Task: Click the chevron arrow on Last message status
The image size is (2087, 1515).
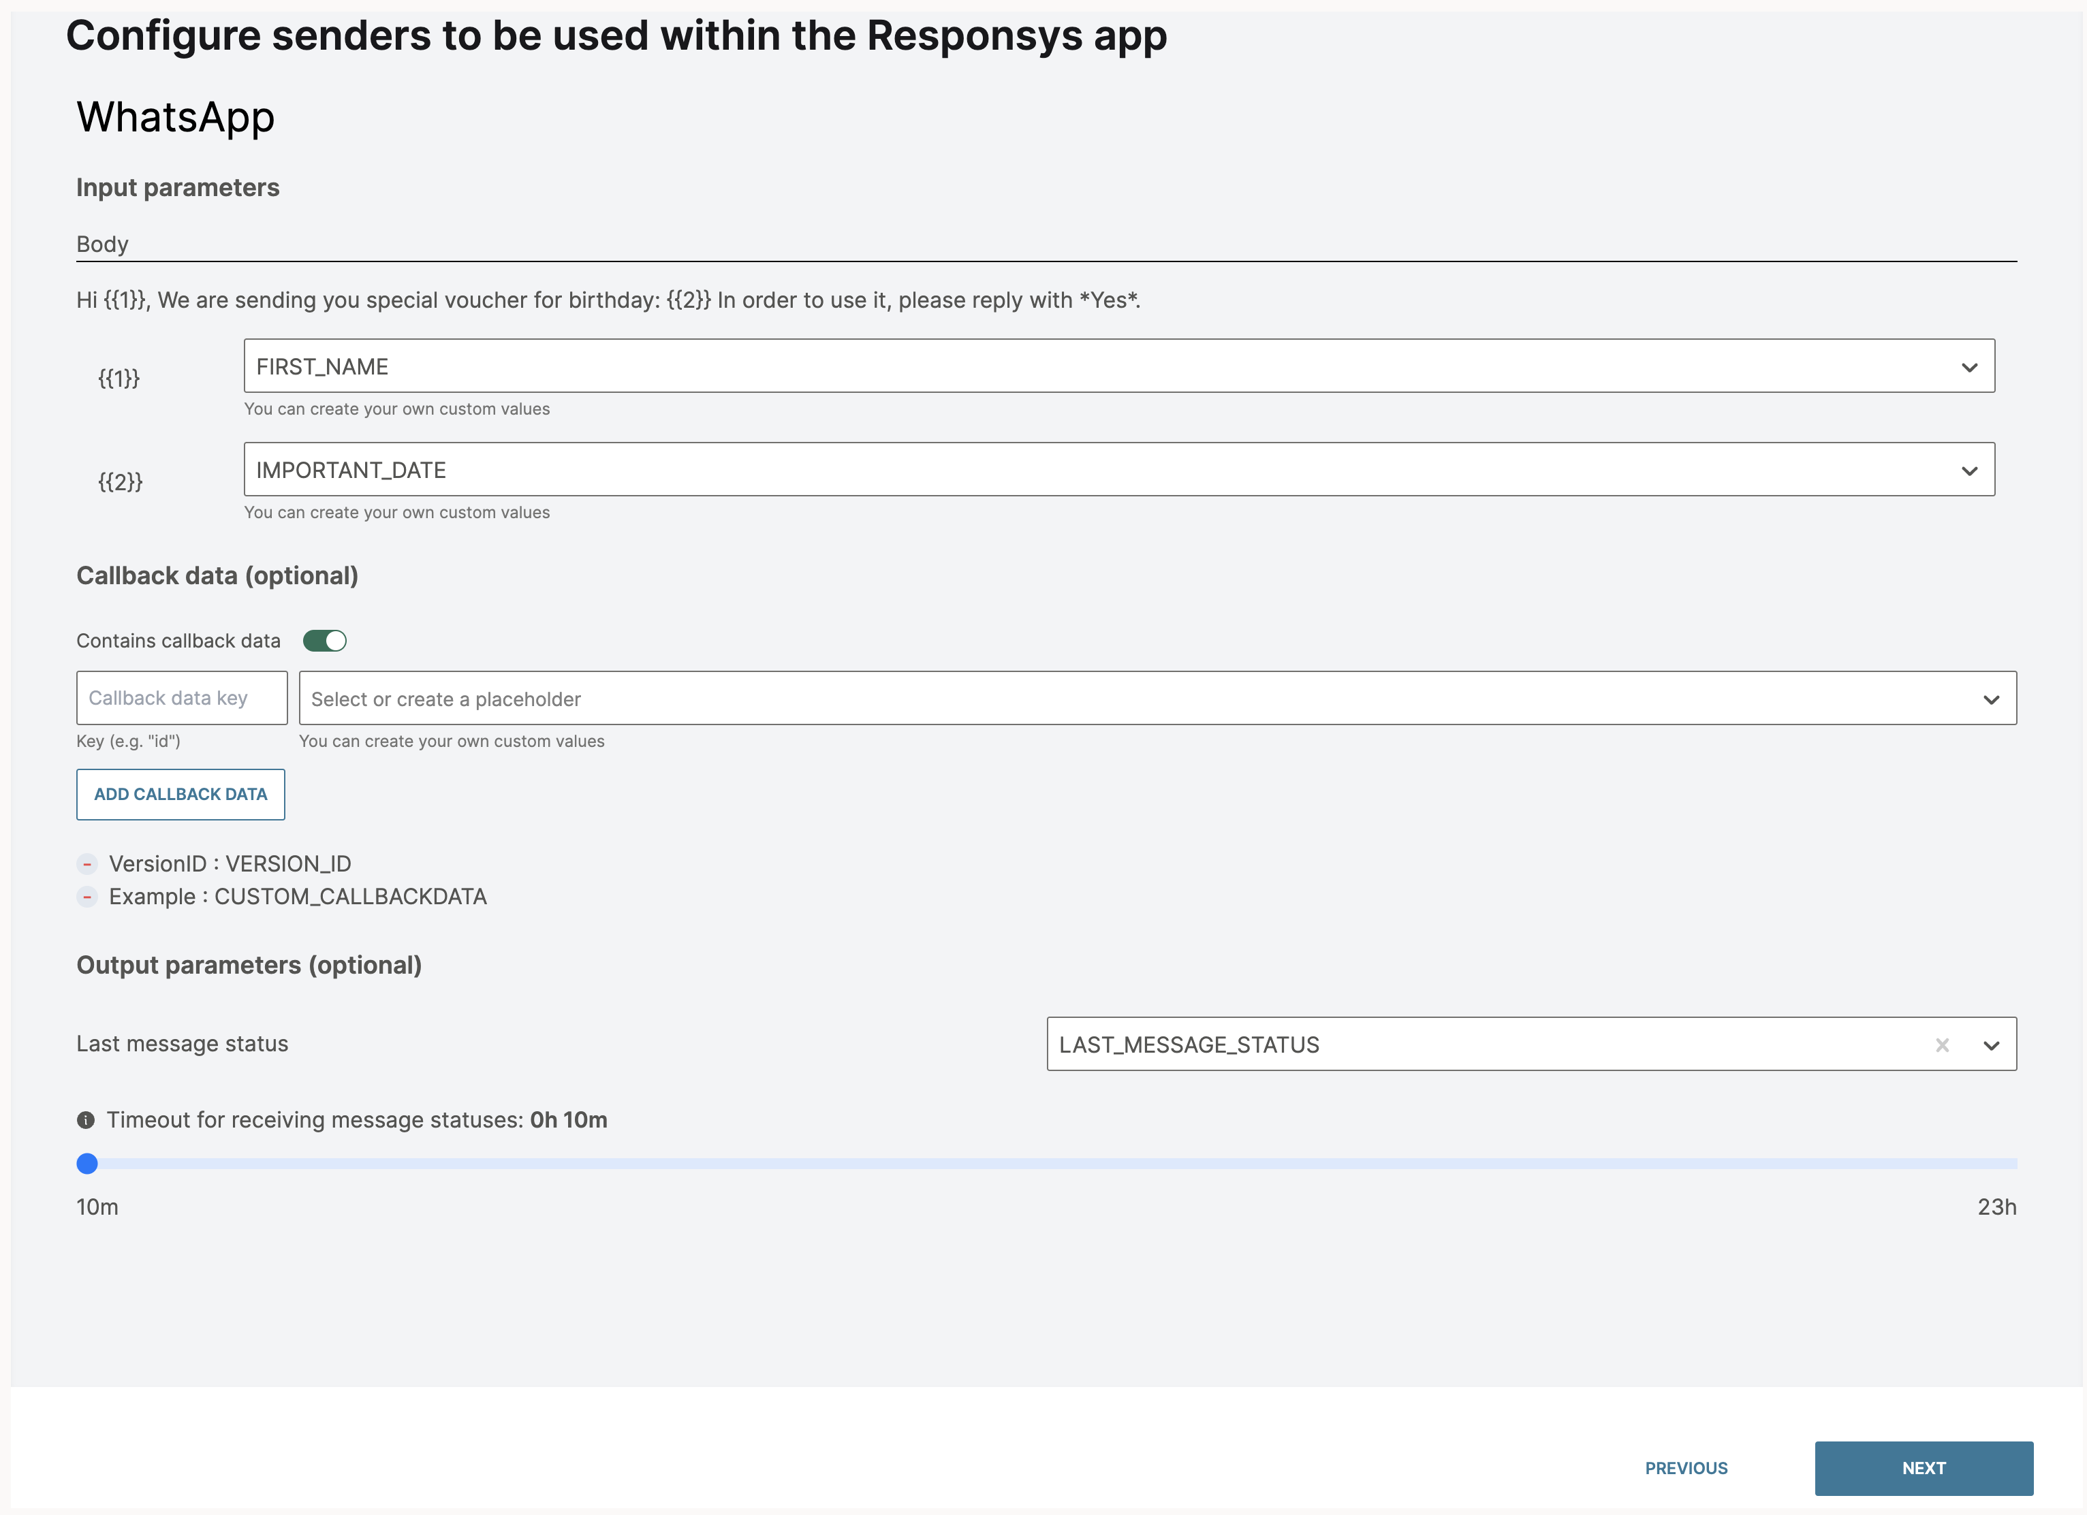Action: [x=1990, y=1045]
